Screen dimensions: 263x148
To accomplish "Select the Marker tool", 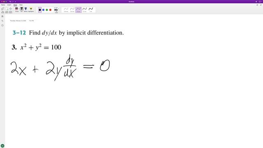I will pyautogui.click(x=25, y=9).
